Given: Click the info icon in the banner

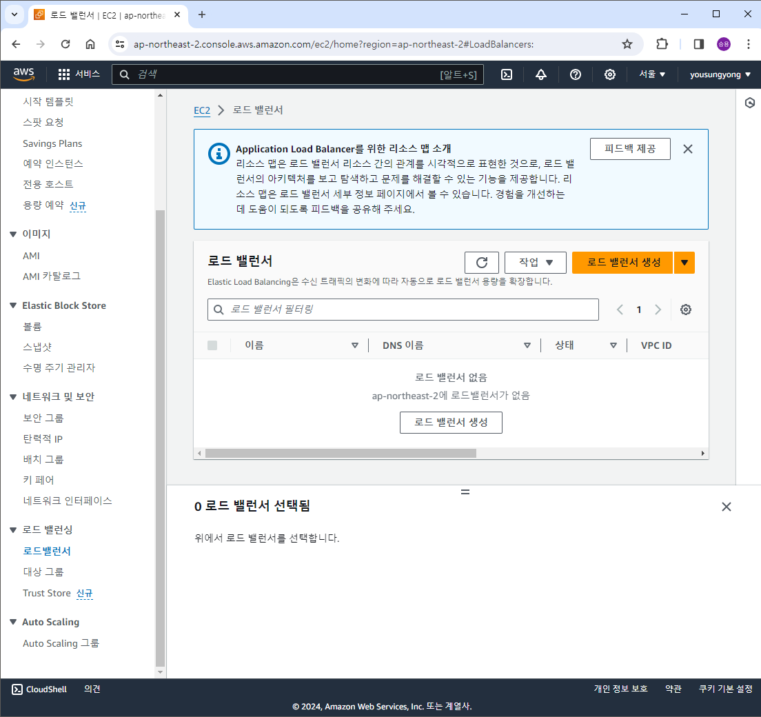Looking at the screenshot, I should [x=219, y=154].
